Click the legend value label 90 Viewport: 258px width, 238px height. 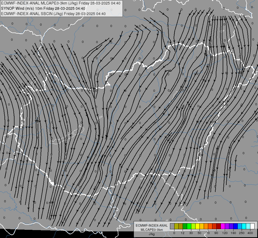tap(216, 233)
